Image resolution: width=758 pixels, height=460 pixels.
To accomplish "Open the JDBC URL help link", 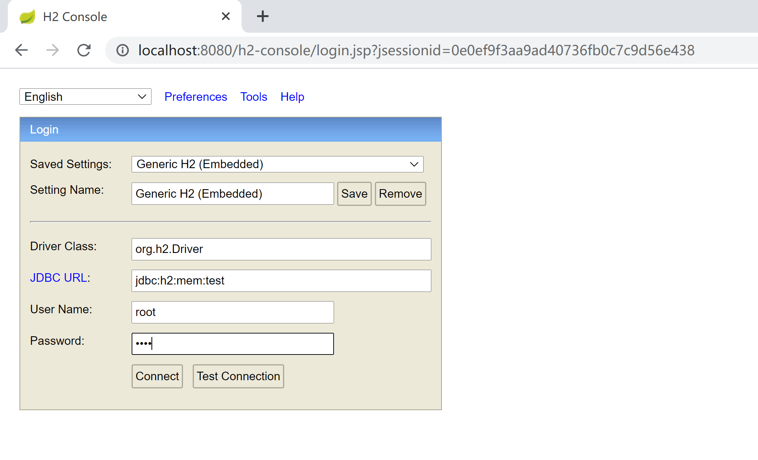I will pyautogui.click(x=58, y=277).
